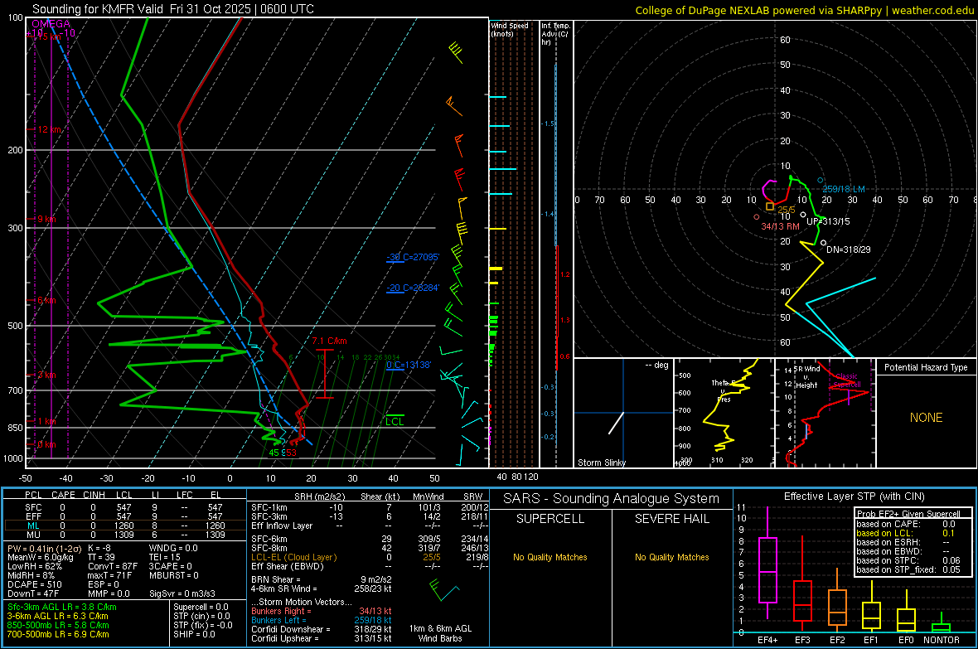The width and height of the screenshot is (978, 649).
Task: Click the UP=313/15 hodograph label
Action: [828, 221]
